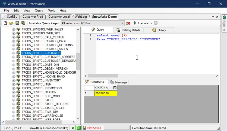
Task: Click the COUNT(*) column header
Action: click(106, 88)
